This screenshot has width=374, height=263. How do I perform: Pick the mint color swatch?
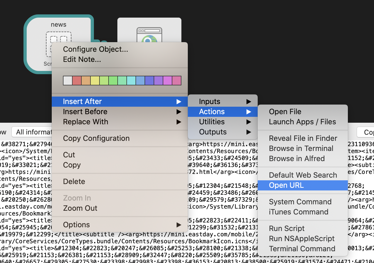pyautogui.click(x=122, y=81)
